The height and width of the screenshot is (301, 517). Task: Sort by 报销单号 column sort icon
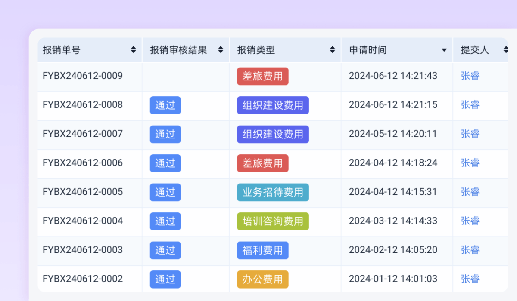(134, 50)
